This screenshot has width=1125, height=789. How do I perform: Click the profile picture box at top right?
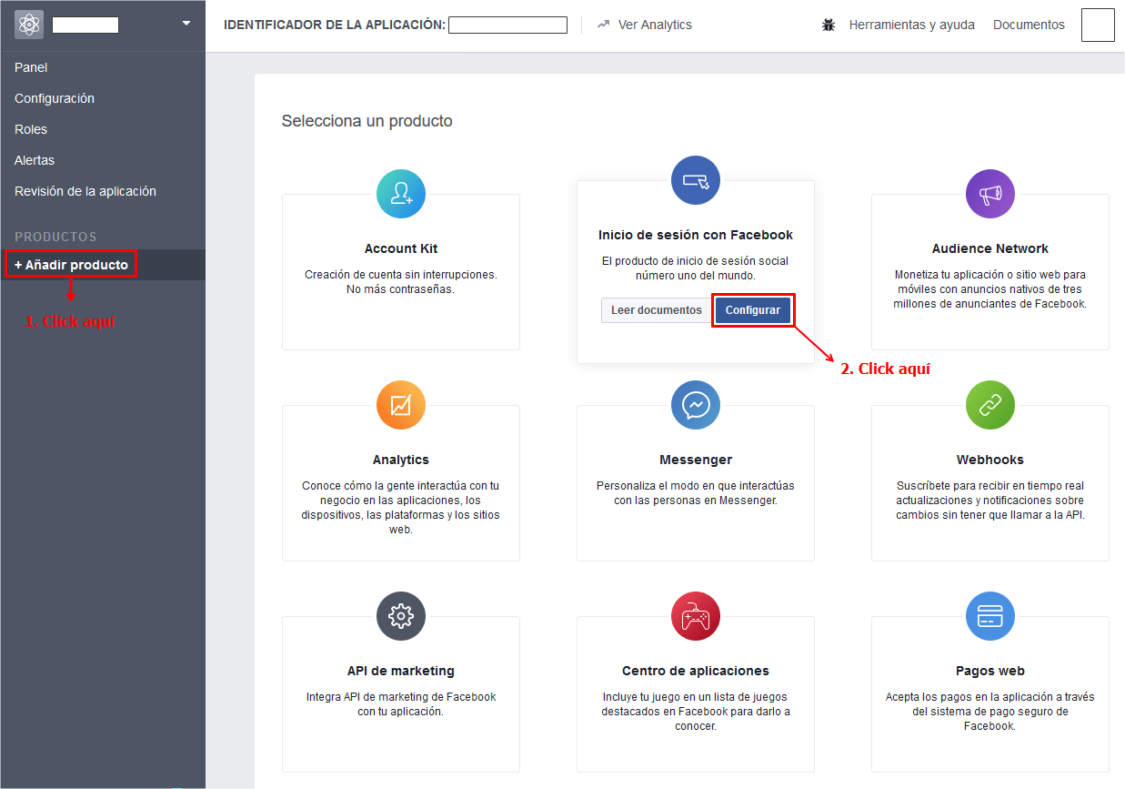coord(1098,25)
